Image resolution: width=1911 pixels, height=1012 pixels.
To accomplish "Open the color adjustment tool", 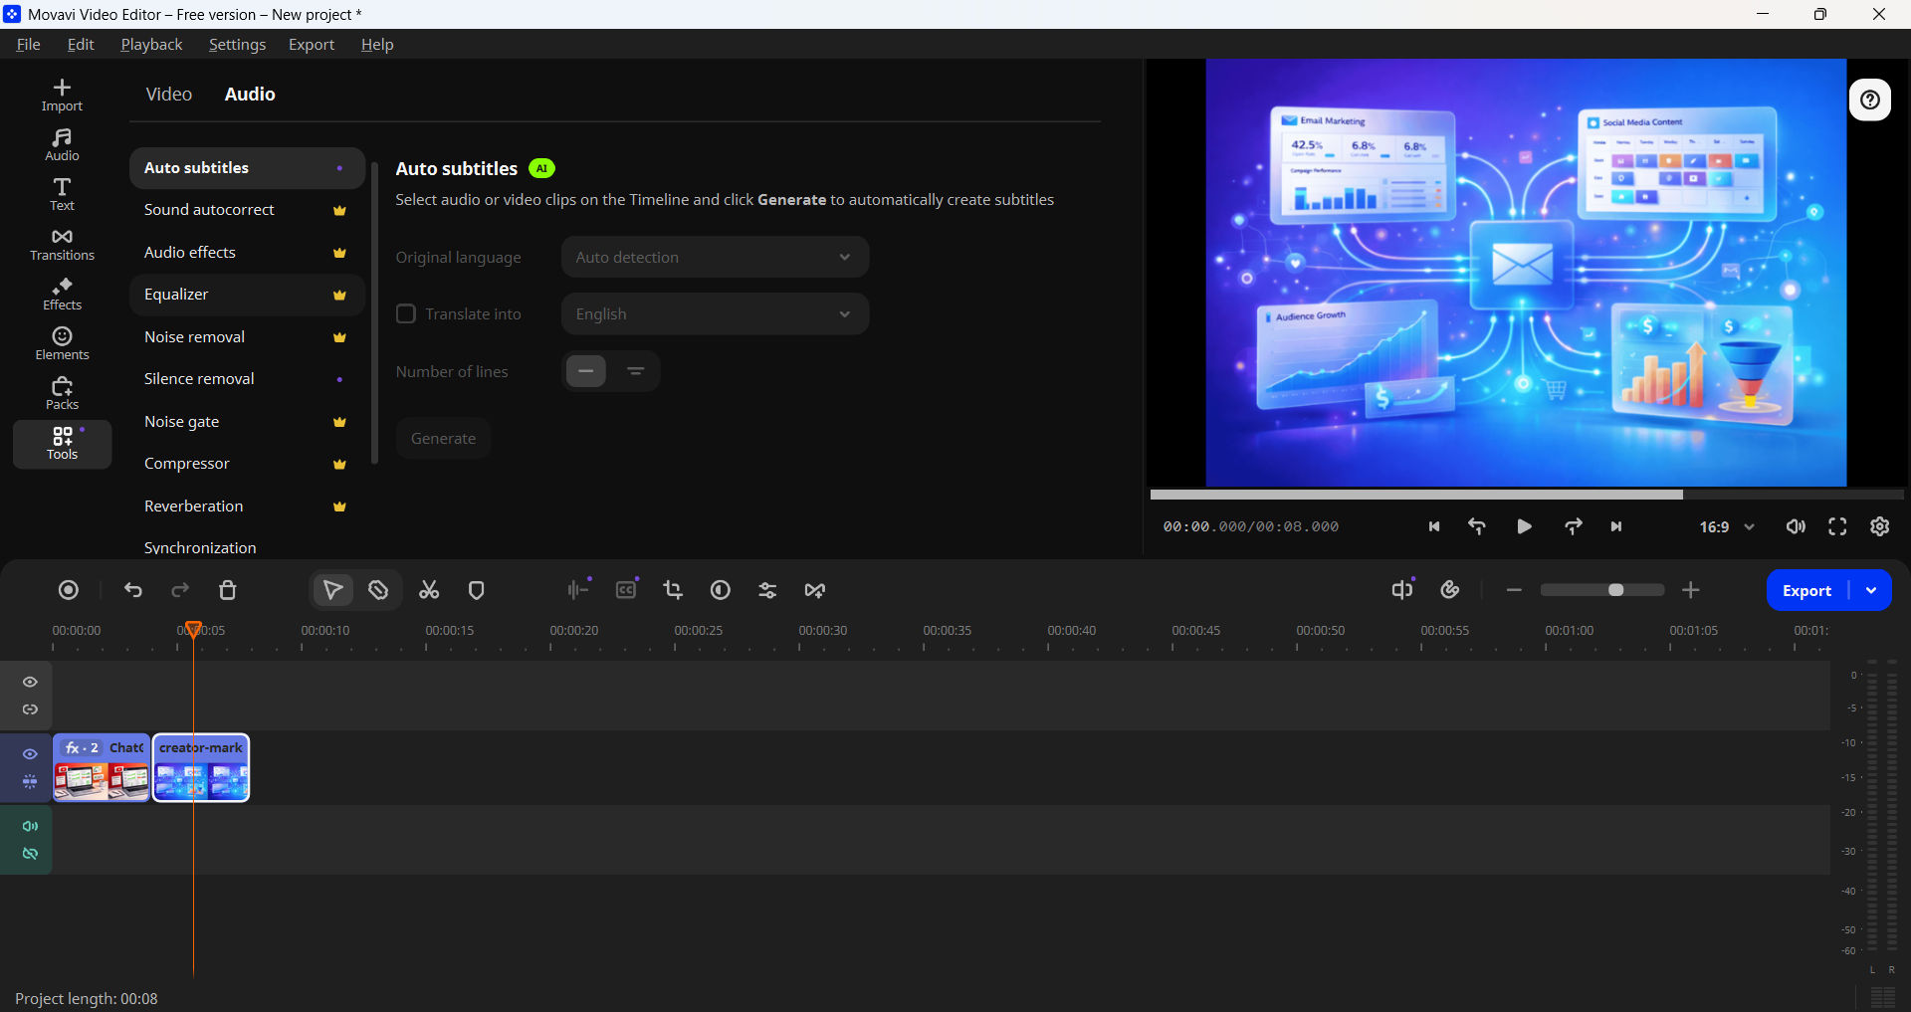I will pyautogui.click(x=721, y=590).
